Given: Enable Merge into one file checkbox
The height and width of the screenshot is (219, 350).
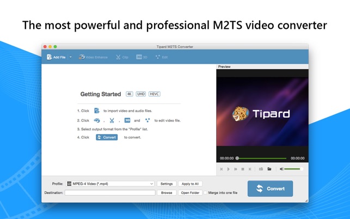Looking at the screenshot, I should coord(206,193).
